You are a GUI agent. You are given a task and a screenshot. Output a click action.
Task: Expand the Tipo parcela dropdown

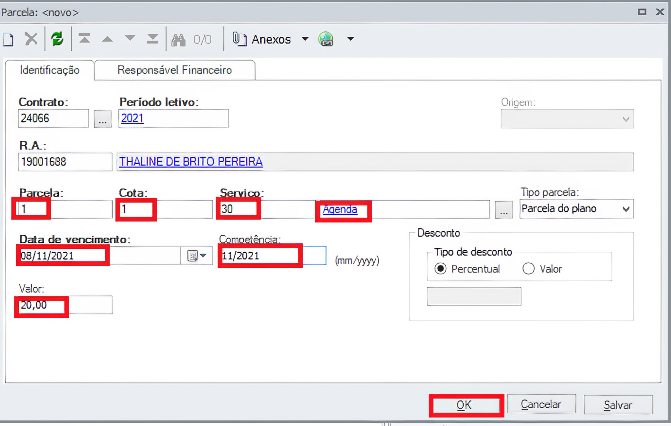[x=626, y=209]
